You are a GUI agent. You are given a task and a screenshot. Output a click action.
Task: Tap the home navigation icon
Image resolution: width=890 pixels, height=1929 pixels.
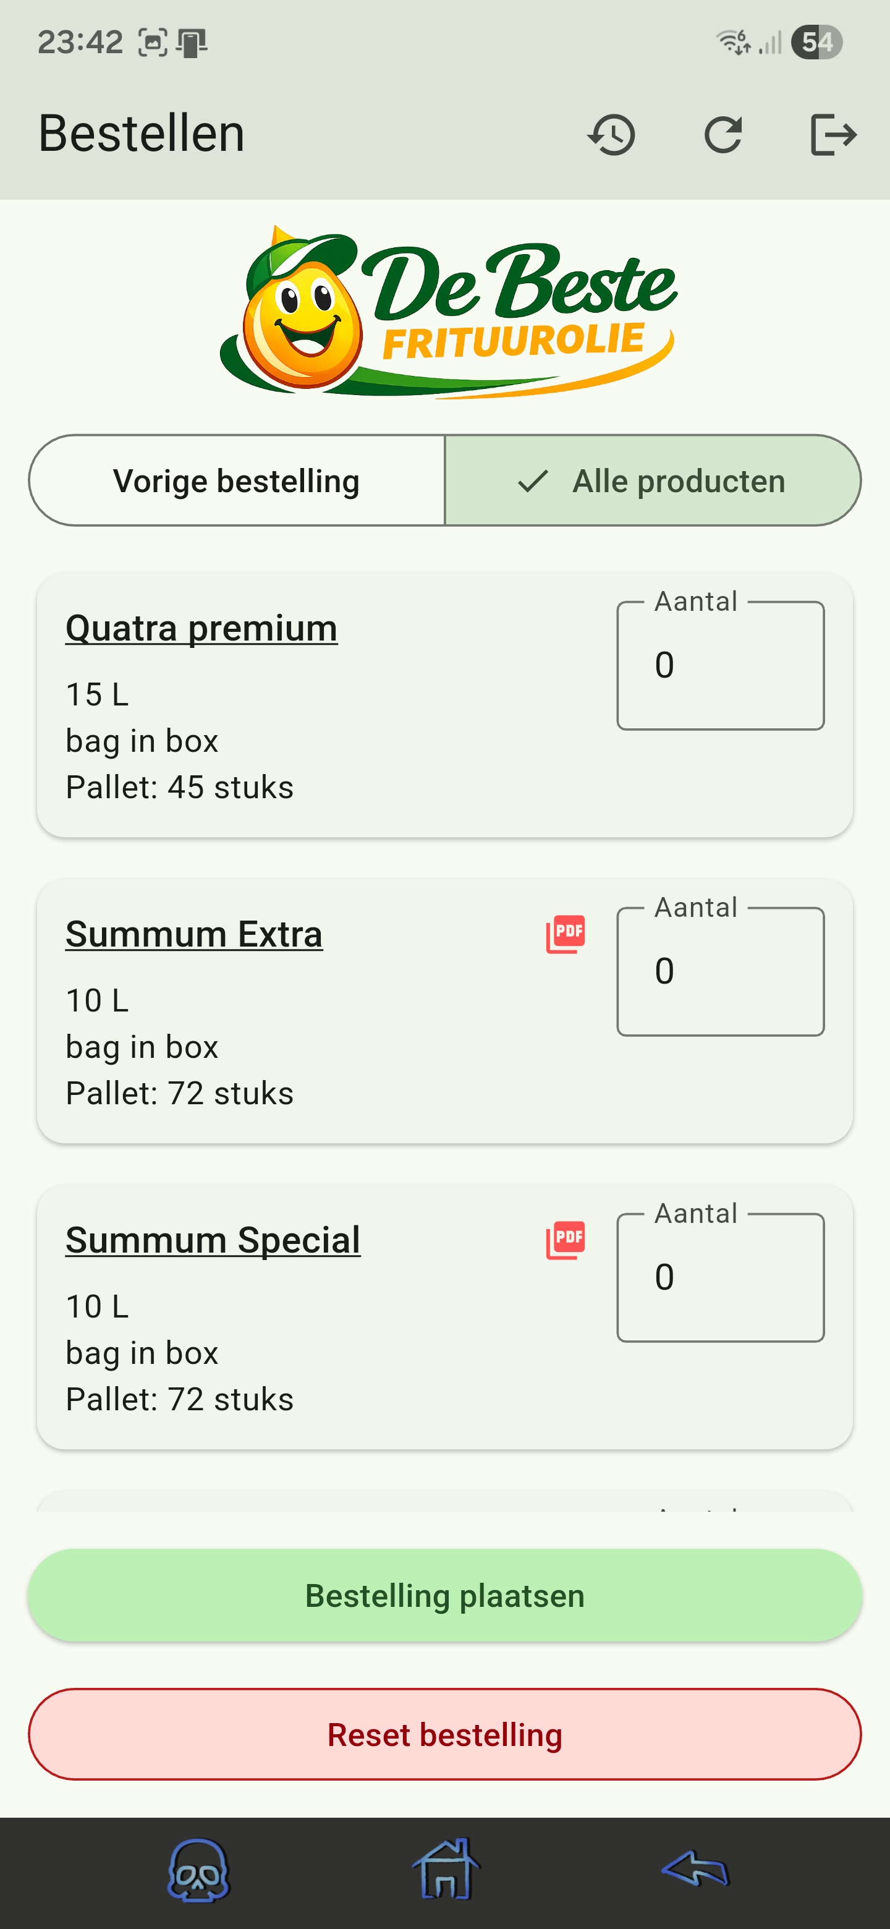[446, 1870]
